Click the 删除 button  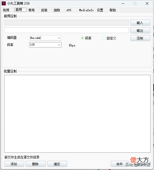click(x=36, y=164)
